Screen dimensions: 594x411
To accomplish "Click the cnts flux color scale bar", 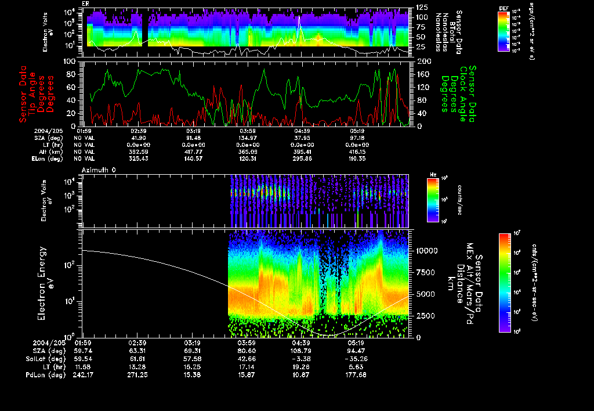I will click(505, 283).
